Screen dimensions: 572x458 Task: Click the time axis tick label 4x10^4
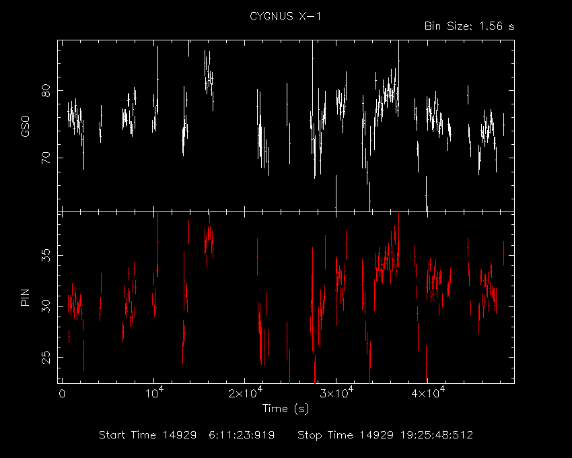coord(428,393)
